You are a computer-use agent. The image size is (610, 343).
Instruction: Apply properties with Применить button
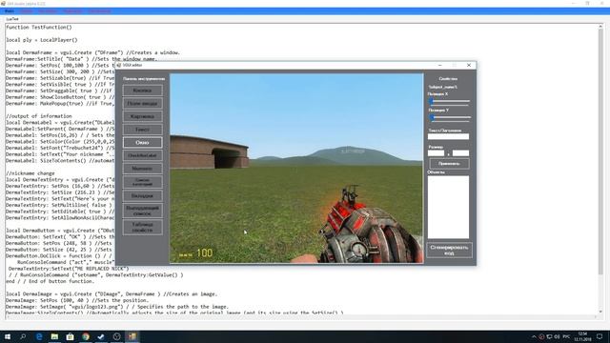pos(449,164)
